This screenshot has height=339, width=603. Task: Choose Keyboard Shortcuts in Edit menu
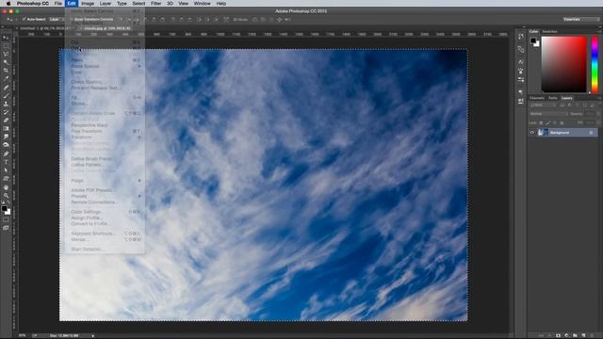coord(106,234)
